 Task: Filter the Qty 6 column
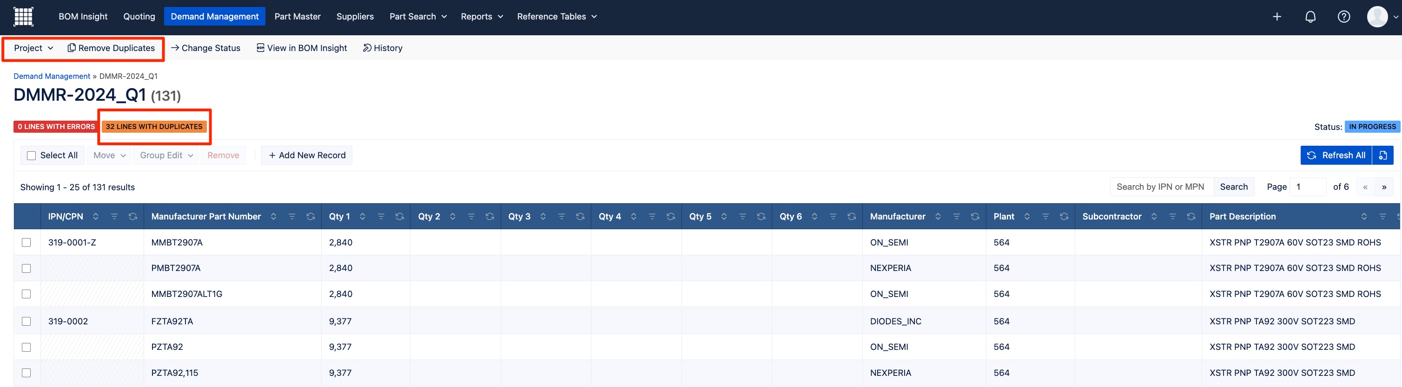[x=833, y=216]
